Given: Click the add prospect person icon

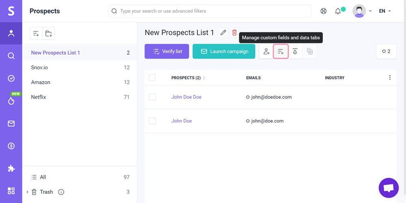Looking at the screenshot, I should 266,51.
